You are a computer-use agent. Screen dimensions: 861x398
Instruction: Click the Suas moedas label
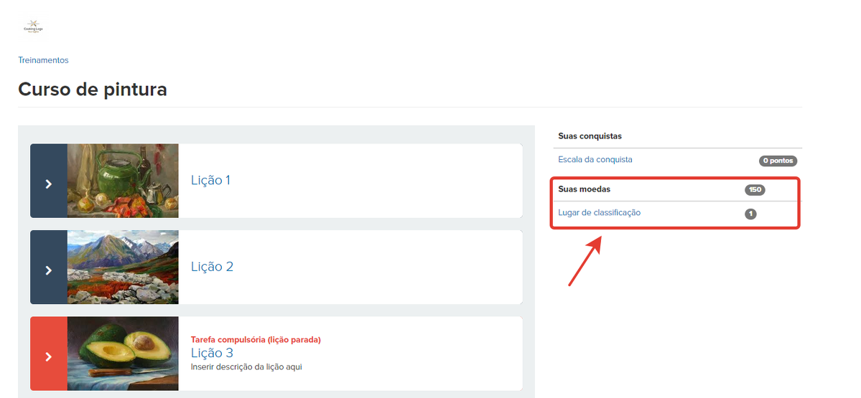(x=584, y=189)
